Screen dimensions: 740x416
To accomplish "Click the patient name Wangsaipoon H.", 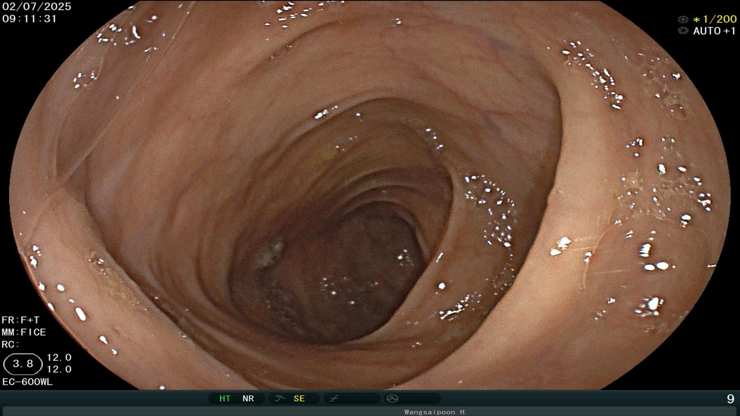I will pos(436,412).
